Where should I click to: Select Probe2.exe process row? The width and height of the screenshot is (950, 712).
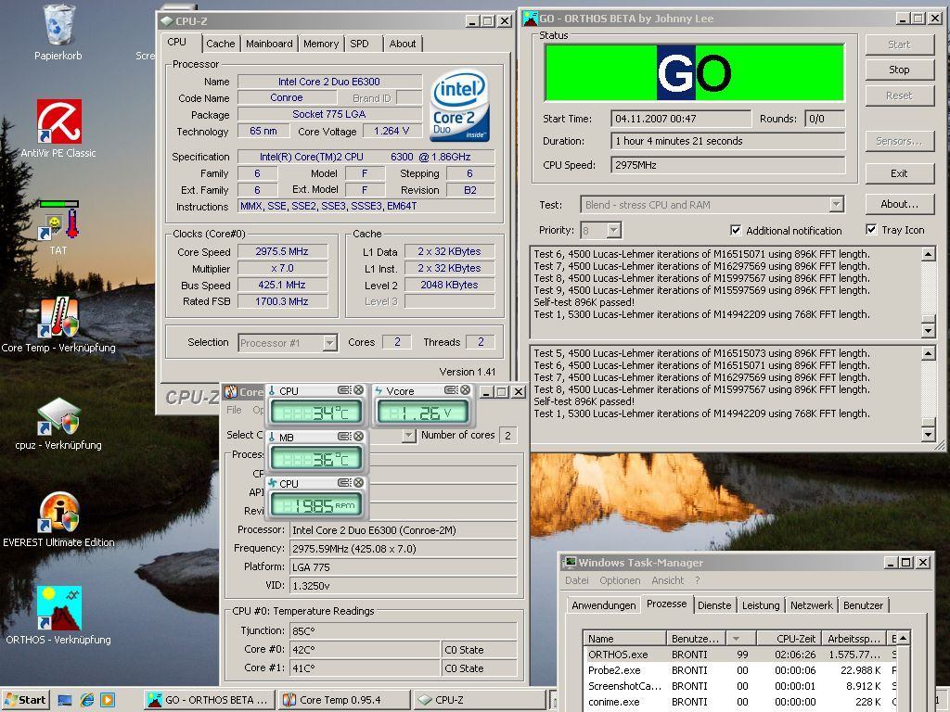point(741,670)
